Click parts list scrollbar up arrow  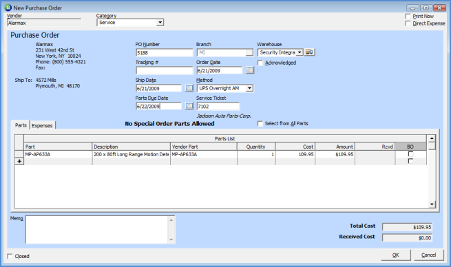point(432,138)
